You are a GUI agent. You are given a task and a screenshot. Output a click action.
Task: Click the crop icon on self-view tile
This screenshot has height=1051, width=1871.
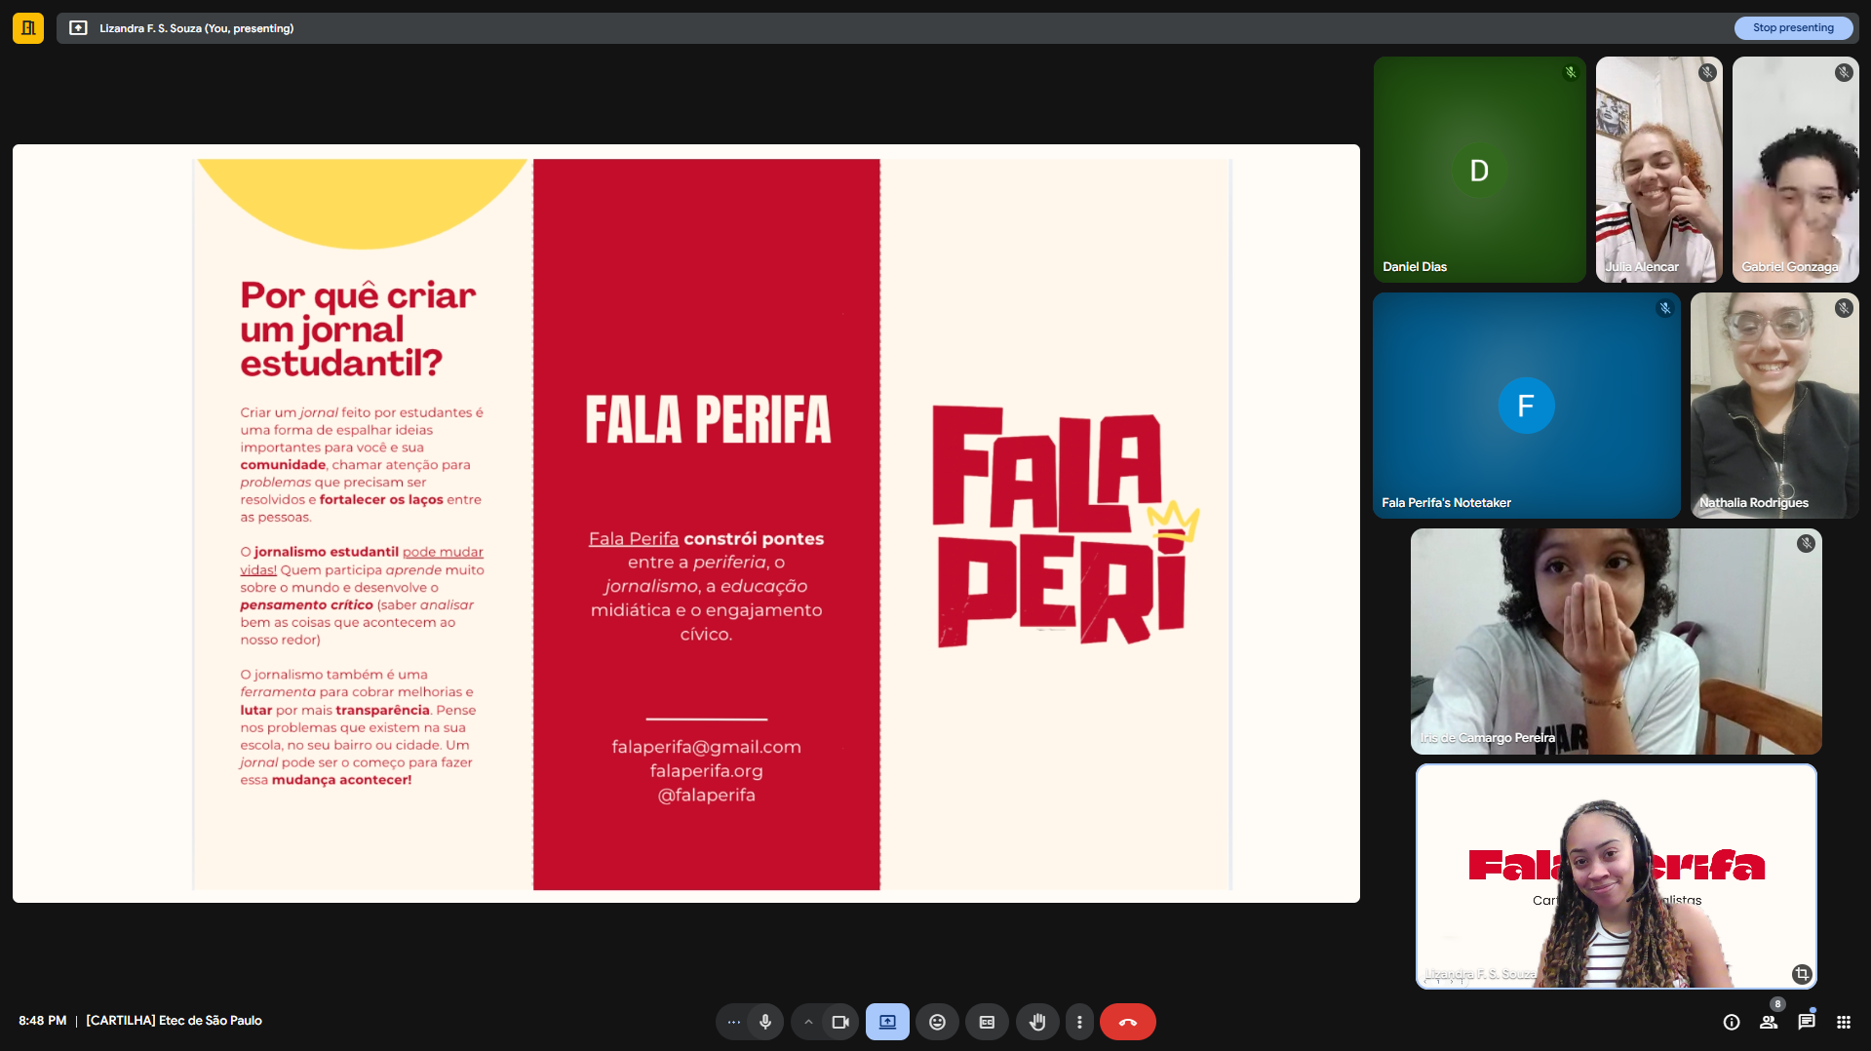tap(1802, 974)
